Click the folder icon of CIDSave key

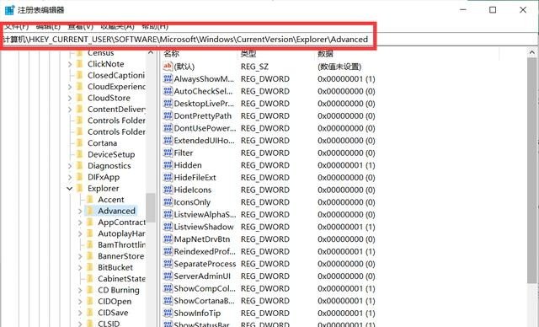tap(90, 313)
